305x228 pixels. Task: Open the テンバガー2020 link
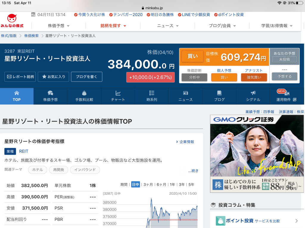[126, 15]
